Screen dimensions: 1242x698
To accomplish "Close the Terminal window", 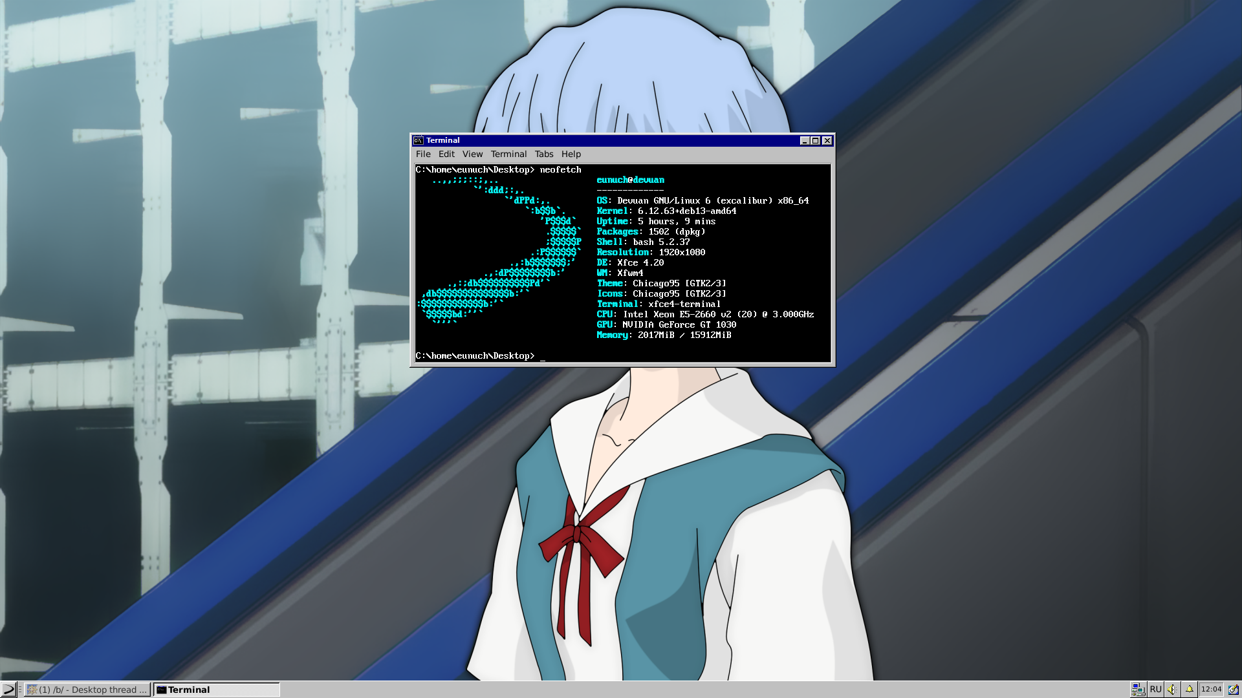I will [x=827, y=141].
